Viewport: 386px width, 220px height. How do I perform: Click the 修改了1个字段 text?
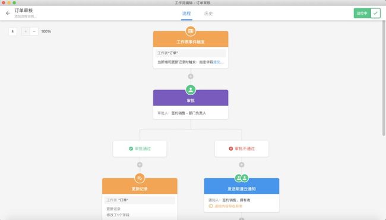coord(118,215)
